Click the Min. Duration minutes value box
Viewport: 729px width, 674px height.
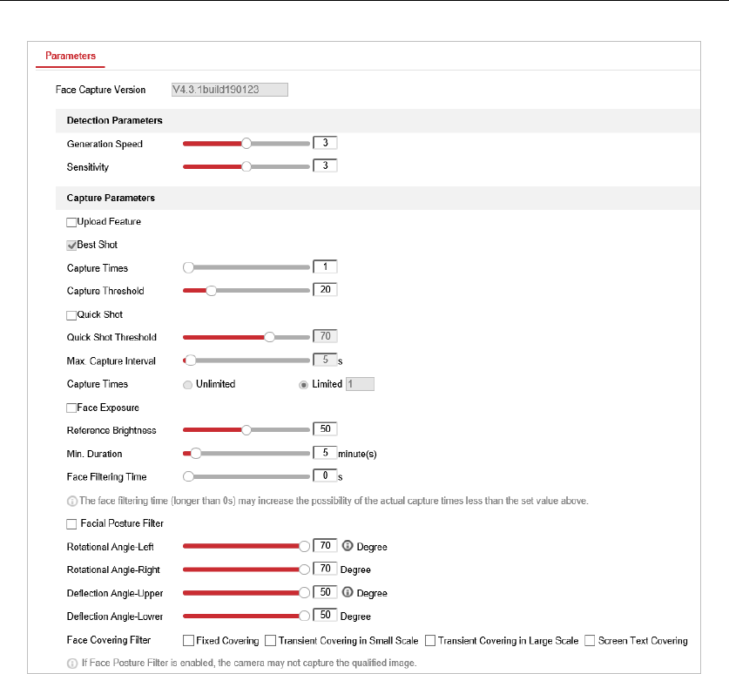click(x=325, y=453)
